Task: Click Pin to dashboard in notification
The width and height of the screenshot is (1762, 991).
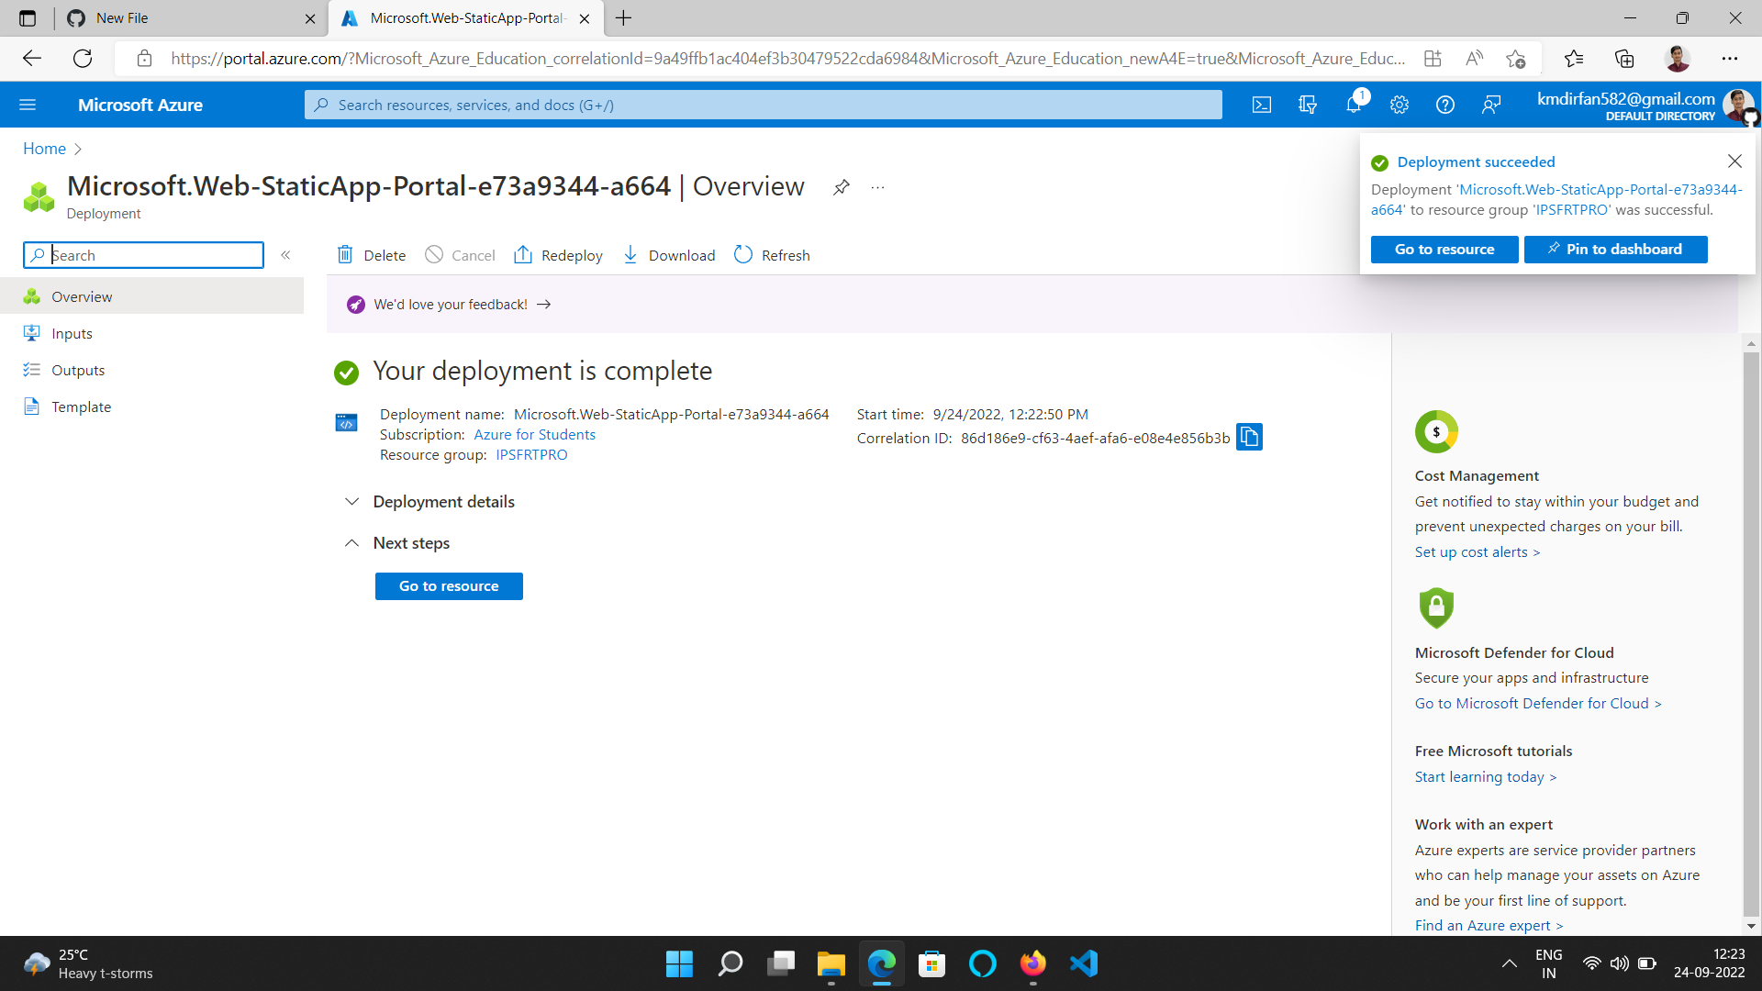Action: click(1615, 250)
